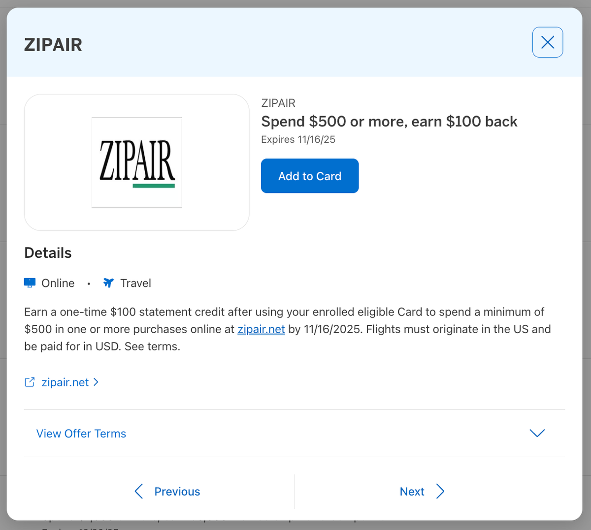
Task: Click the Details section heading
Action: pos(48,253)
